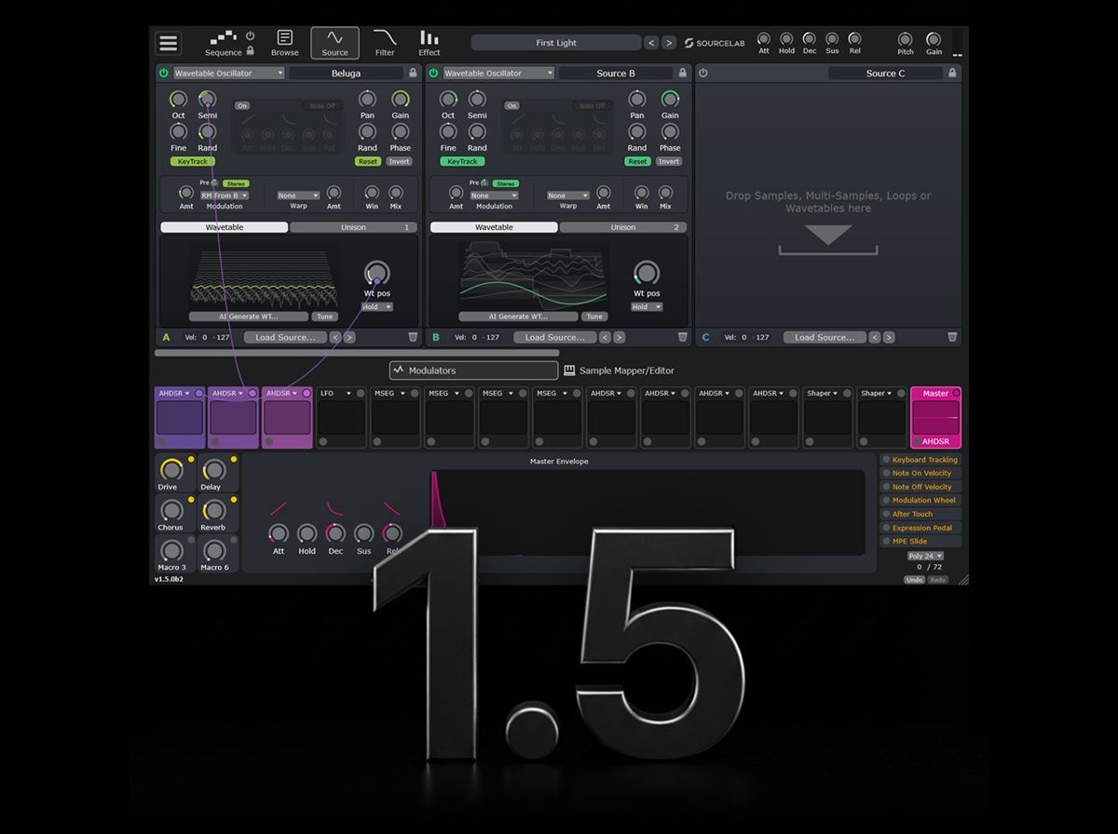Click the SourceLab logo
The width and height of the screenshot is (1118, 834).
(715, 42)
